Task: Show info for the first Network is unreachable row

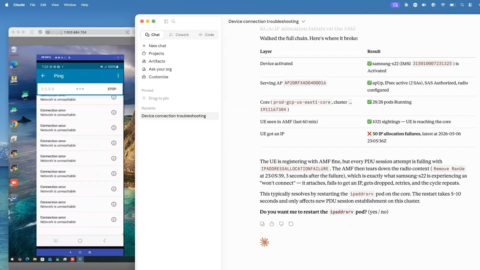Action: (114, 97)
